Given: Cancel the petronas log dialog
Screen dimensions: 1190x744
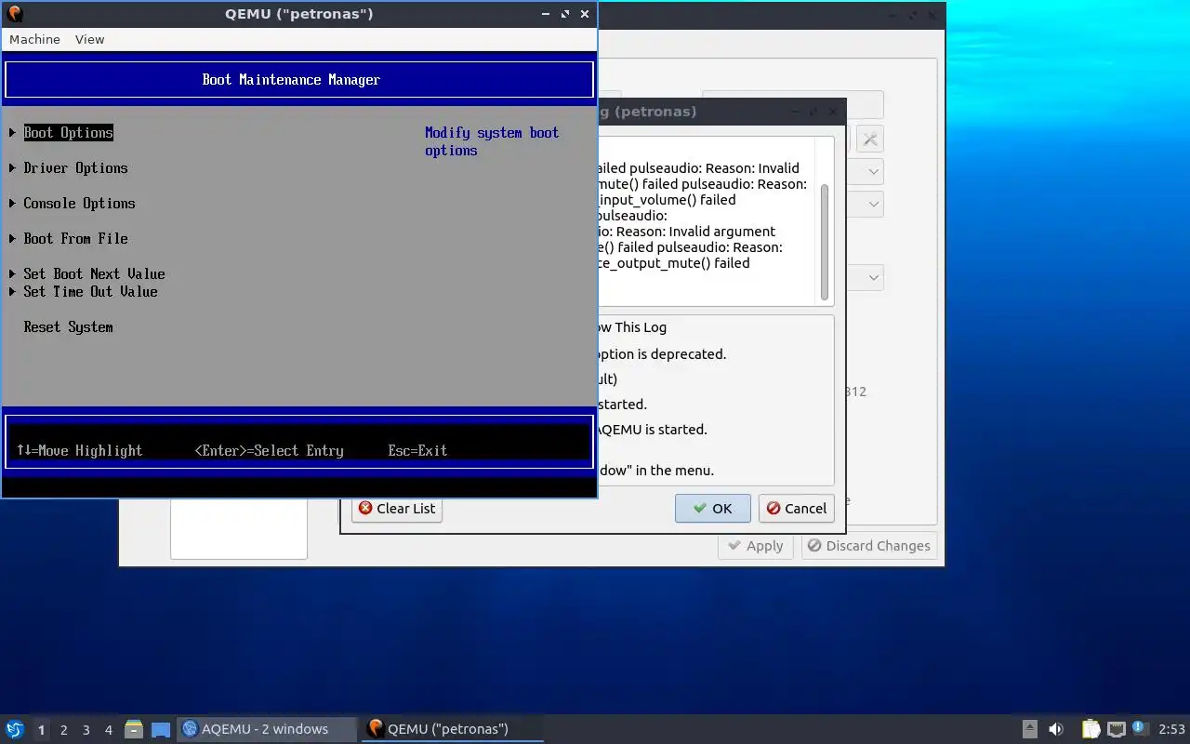Looking at the screenshot, I should (796, 508).
